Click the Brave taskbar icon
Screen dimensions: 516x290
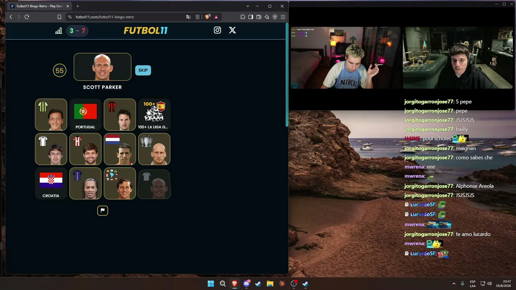point(234,284)
